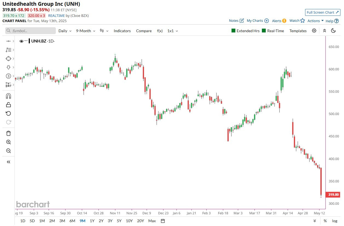Set chart range to 2M
Viewport: 344px width, 226px height.
(x=52, y=221)
